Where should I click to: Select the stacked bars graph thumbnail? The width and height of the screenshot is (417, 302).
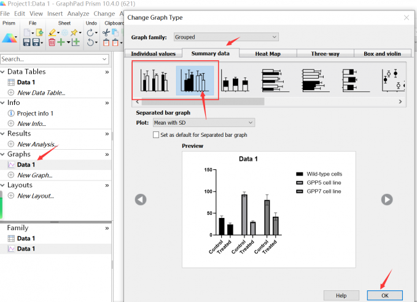[235, 80]
